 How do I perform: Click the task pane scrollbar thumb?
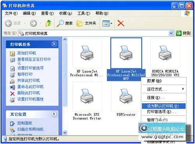tap(65, 74)
